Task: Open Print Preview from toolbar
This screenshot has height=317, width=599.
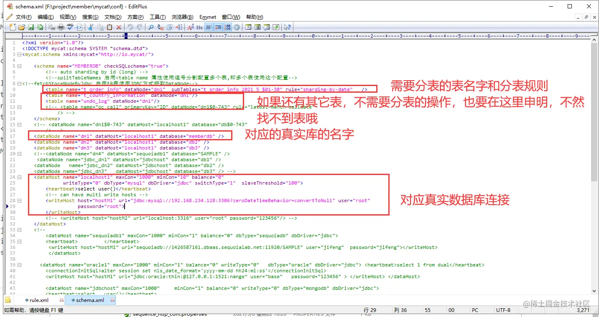Action: (x=51, y=27)
